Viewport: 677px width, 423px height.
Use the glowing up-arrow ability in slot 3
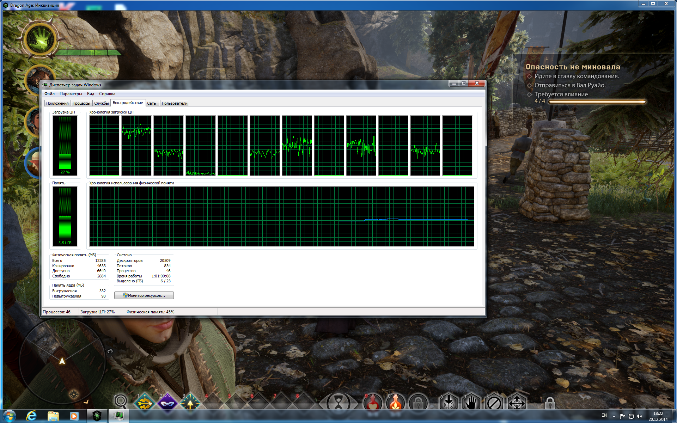190,403
